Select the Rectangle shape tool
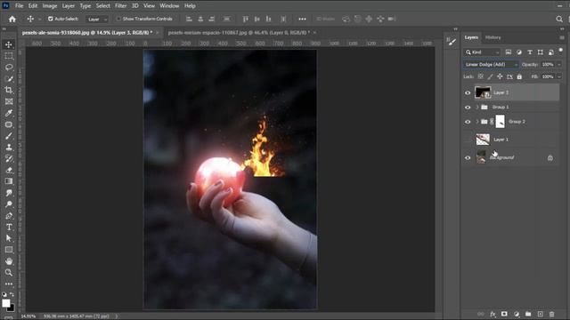Screen dimensions: 570x320 (9, 250)
